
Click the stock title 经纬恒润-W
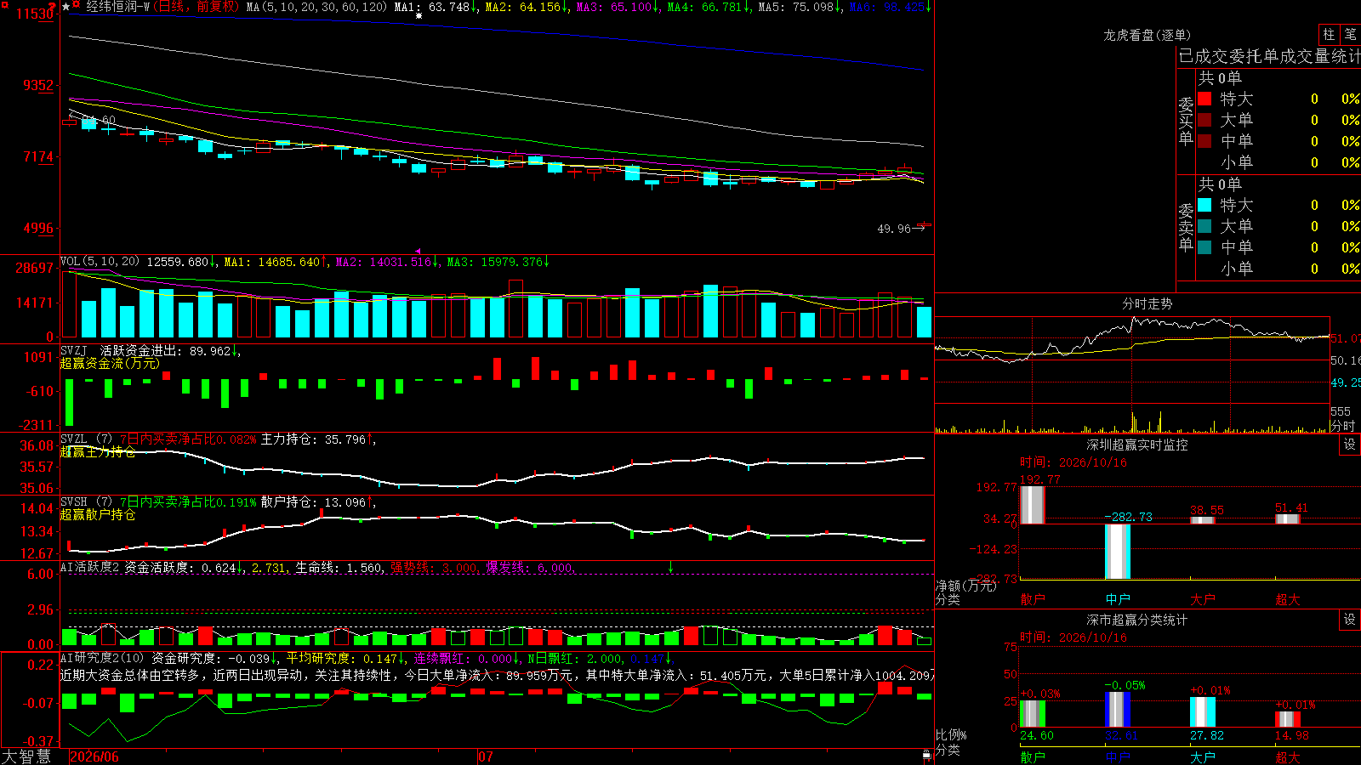[117, 7]
